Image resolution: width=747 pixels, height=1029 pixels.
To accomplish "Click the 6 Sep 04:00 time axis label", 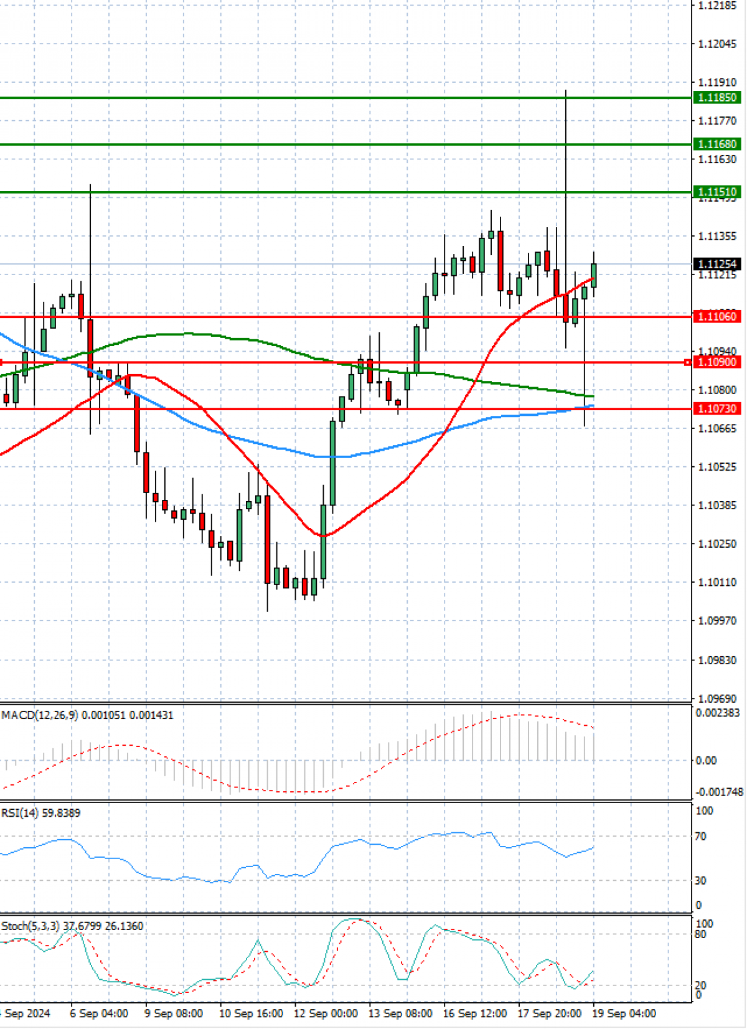I will [99, 1013].
